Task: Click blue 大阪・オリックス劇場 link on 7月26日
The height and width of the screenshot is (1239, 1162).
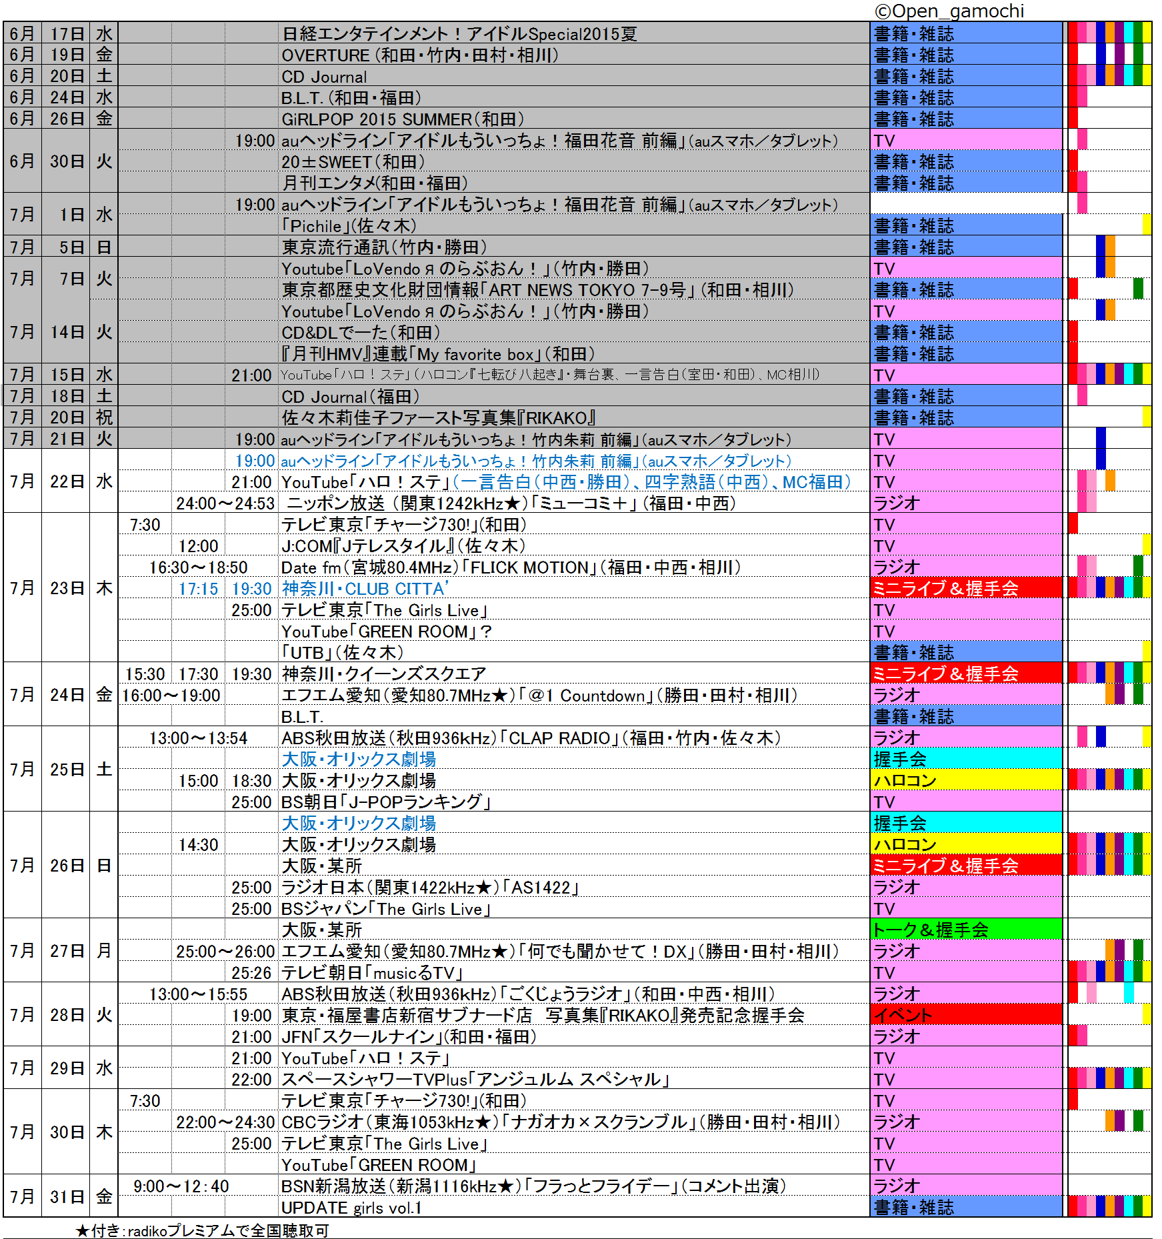Action: click(x=359, y=824)
